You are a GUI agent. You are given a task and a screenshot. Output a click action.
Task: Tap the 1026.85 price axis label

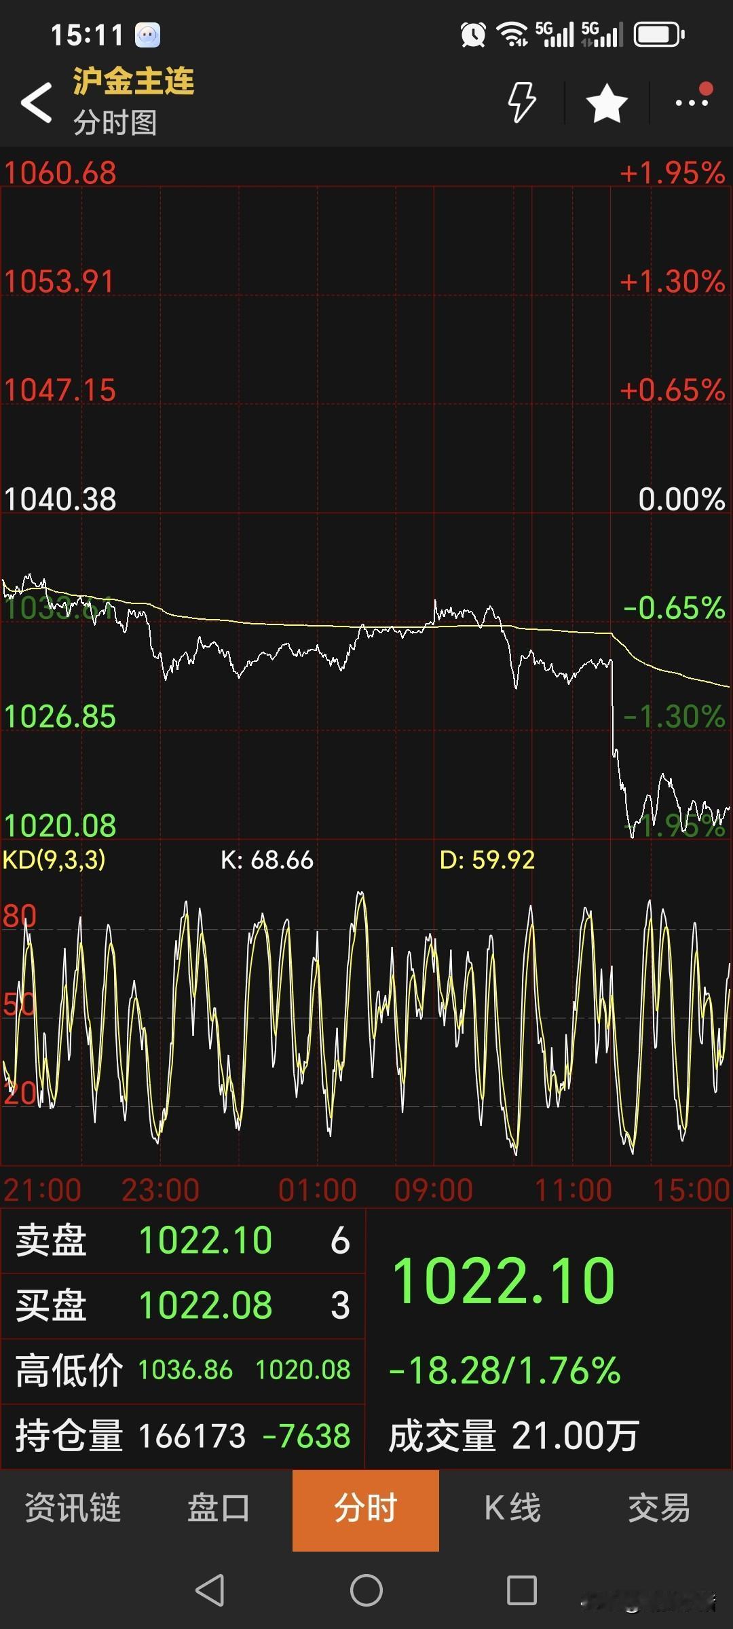click(x=60, y=716)
